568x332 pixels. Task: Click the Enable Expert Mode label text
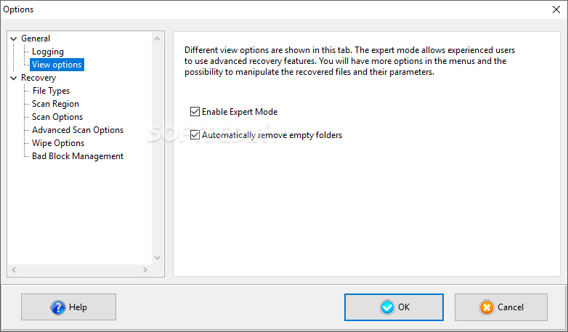click(x=240, y=112)
